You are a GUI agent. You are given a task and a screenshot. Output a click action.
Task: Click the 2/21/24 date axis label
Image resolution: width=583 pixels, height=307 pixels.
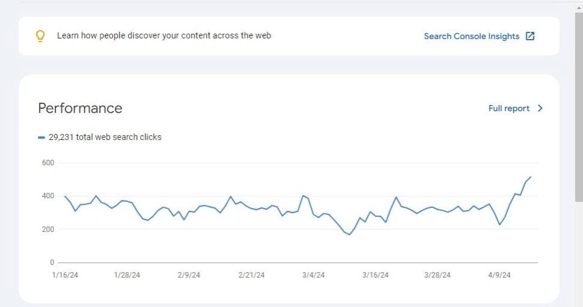coord(251,275)
